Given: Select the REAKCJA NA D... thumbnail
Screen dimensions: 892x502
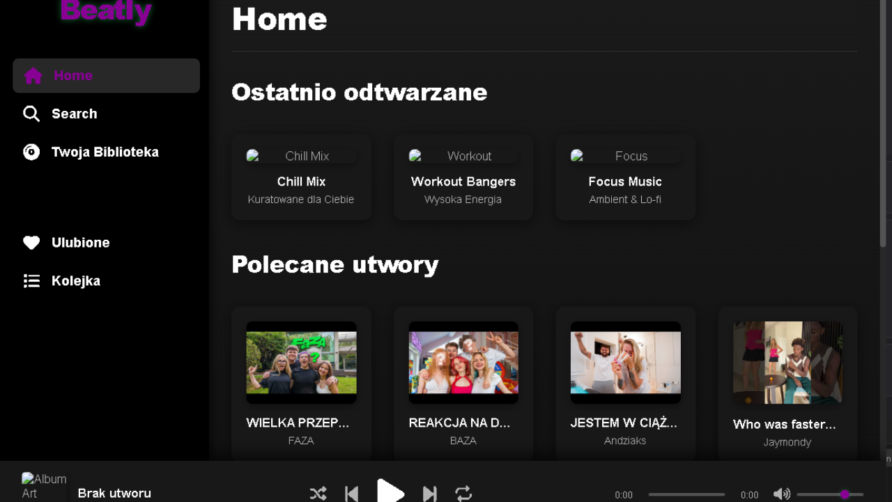Looking at the screenshot, I should 463,362.
